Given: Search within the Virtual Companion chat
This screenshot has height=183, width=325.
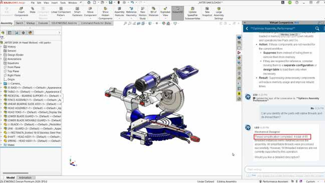Looking at the screenshot, I should point(317,28).
